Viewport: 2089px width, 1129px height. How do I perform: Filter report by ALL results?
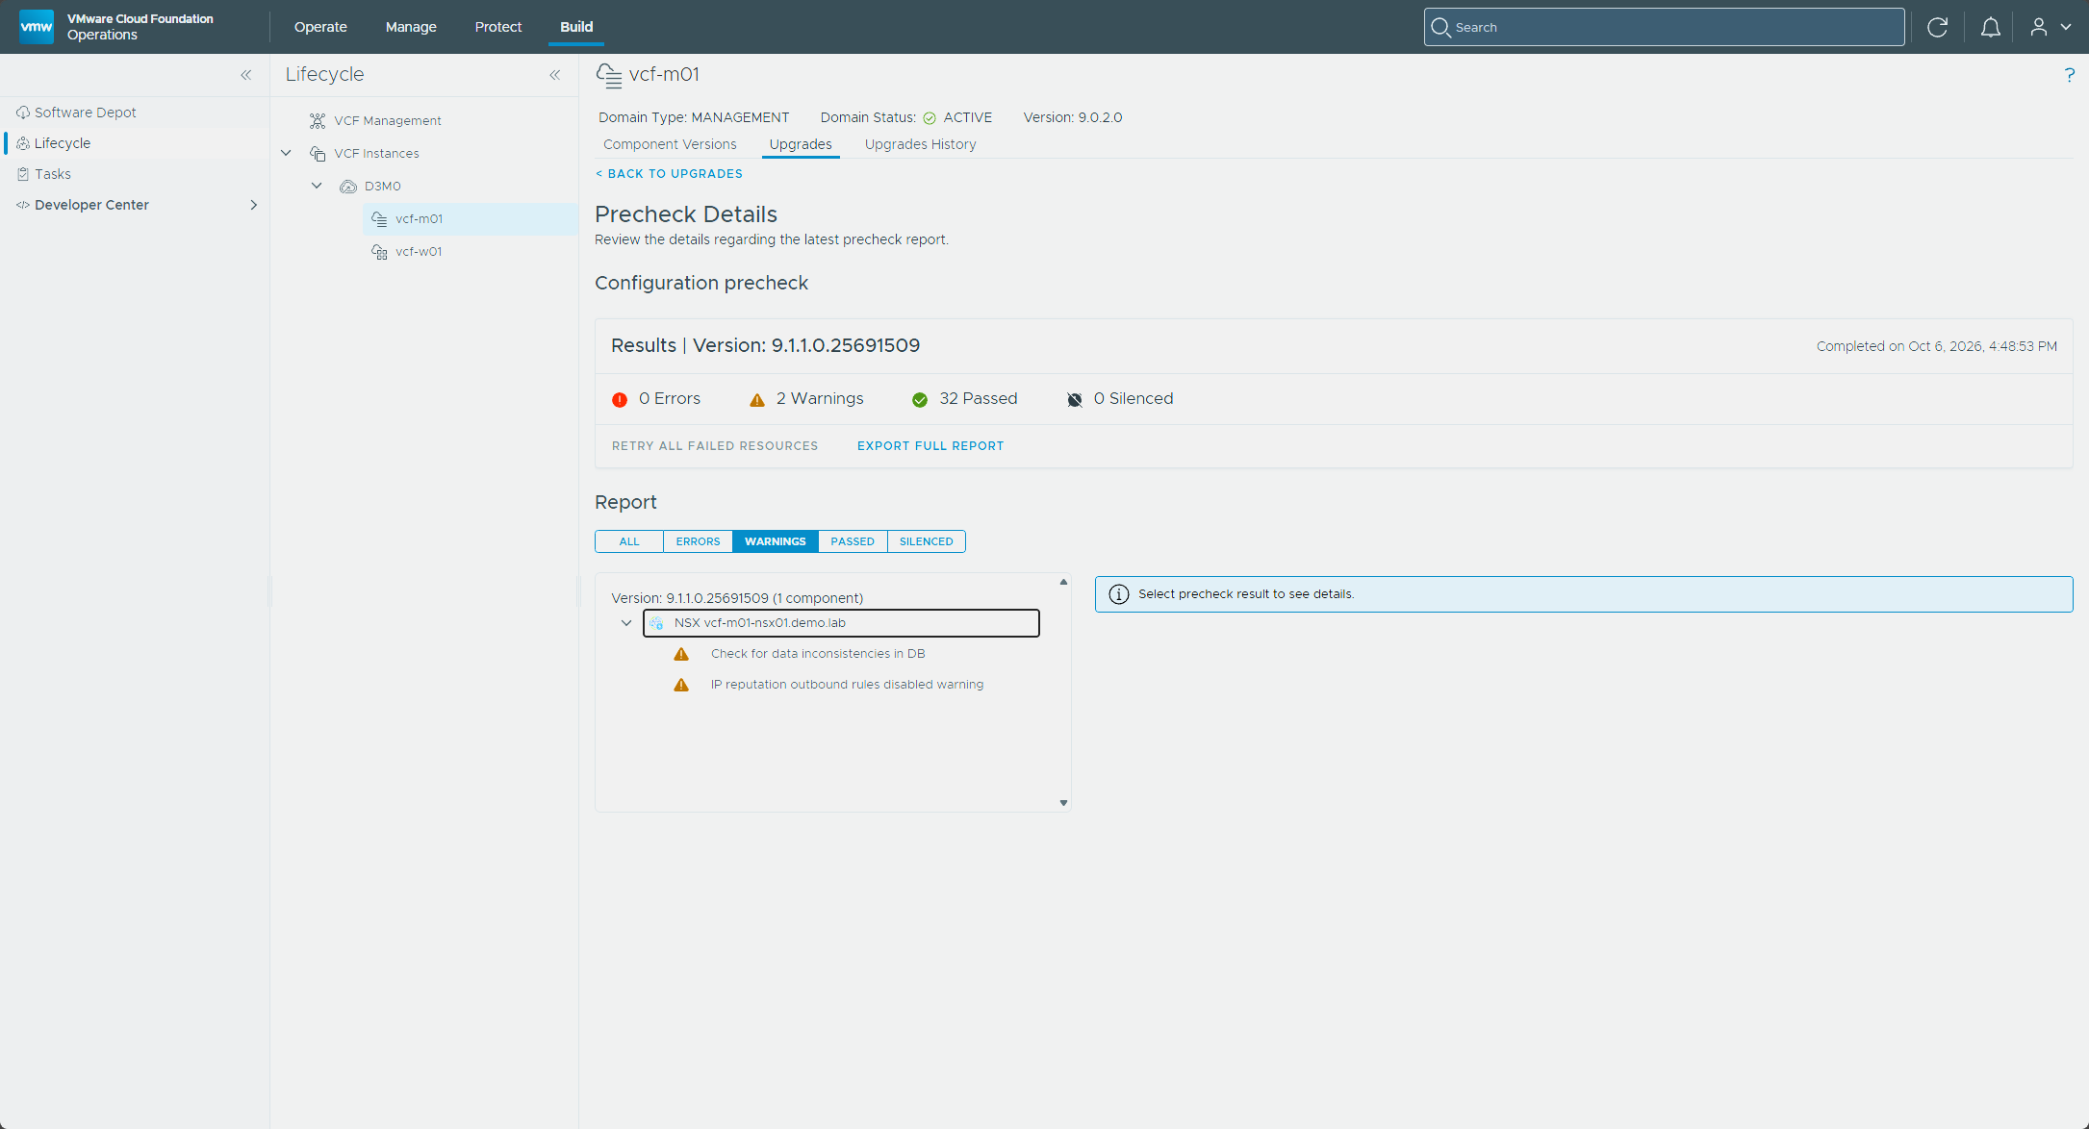tap(629, 541)
